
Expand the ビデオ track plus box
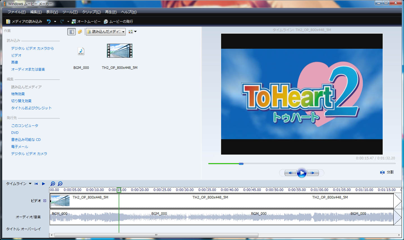pyautogui.click(x=45, y=201)
